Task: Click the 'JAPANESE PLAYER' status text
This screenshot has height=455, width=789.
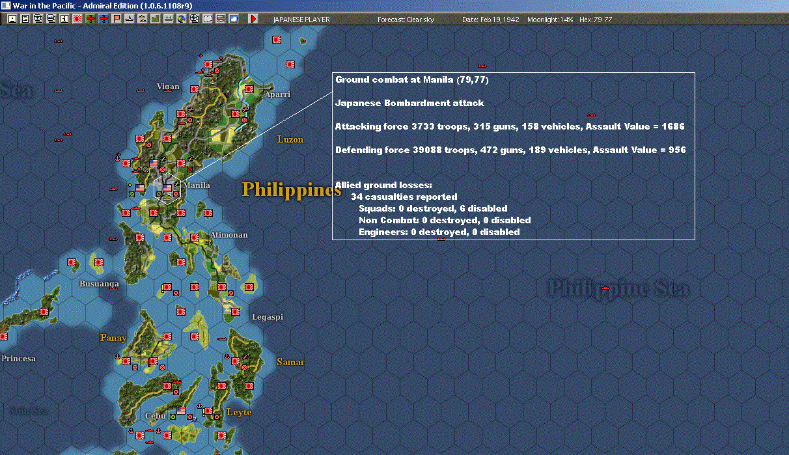Action: (301, 20)
